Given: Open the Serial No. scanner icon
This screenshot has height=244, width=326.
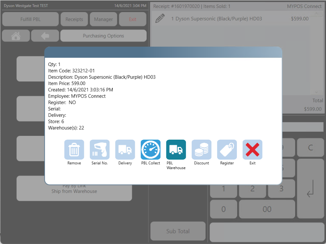Looking at the screenshot, I should click(x=100, y=150).
